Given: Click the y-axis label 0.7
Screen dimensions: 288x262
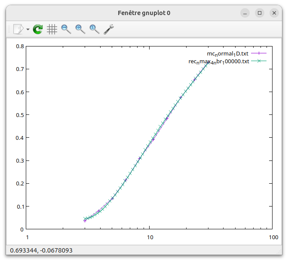Looking at the screenshot, I should tap(20, 69).
